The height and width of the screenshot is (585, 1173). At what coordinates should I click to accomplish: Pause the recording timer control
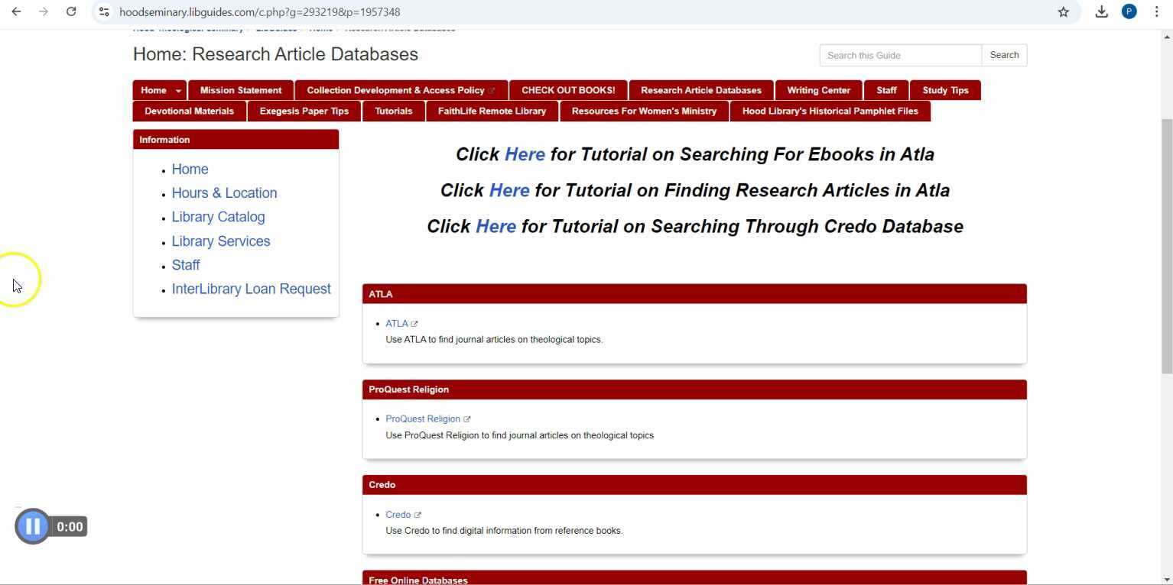point(32,526)
